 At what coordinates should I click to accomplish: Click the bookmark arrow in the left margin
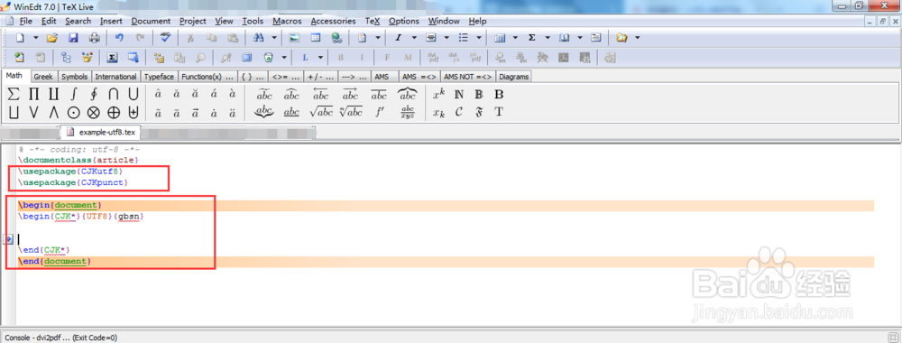[9, 239]
